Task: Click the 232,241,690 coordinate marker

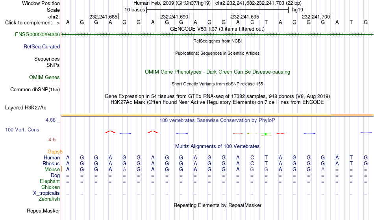Action: tap(174, 17)
